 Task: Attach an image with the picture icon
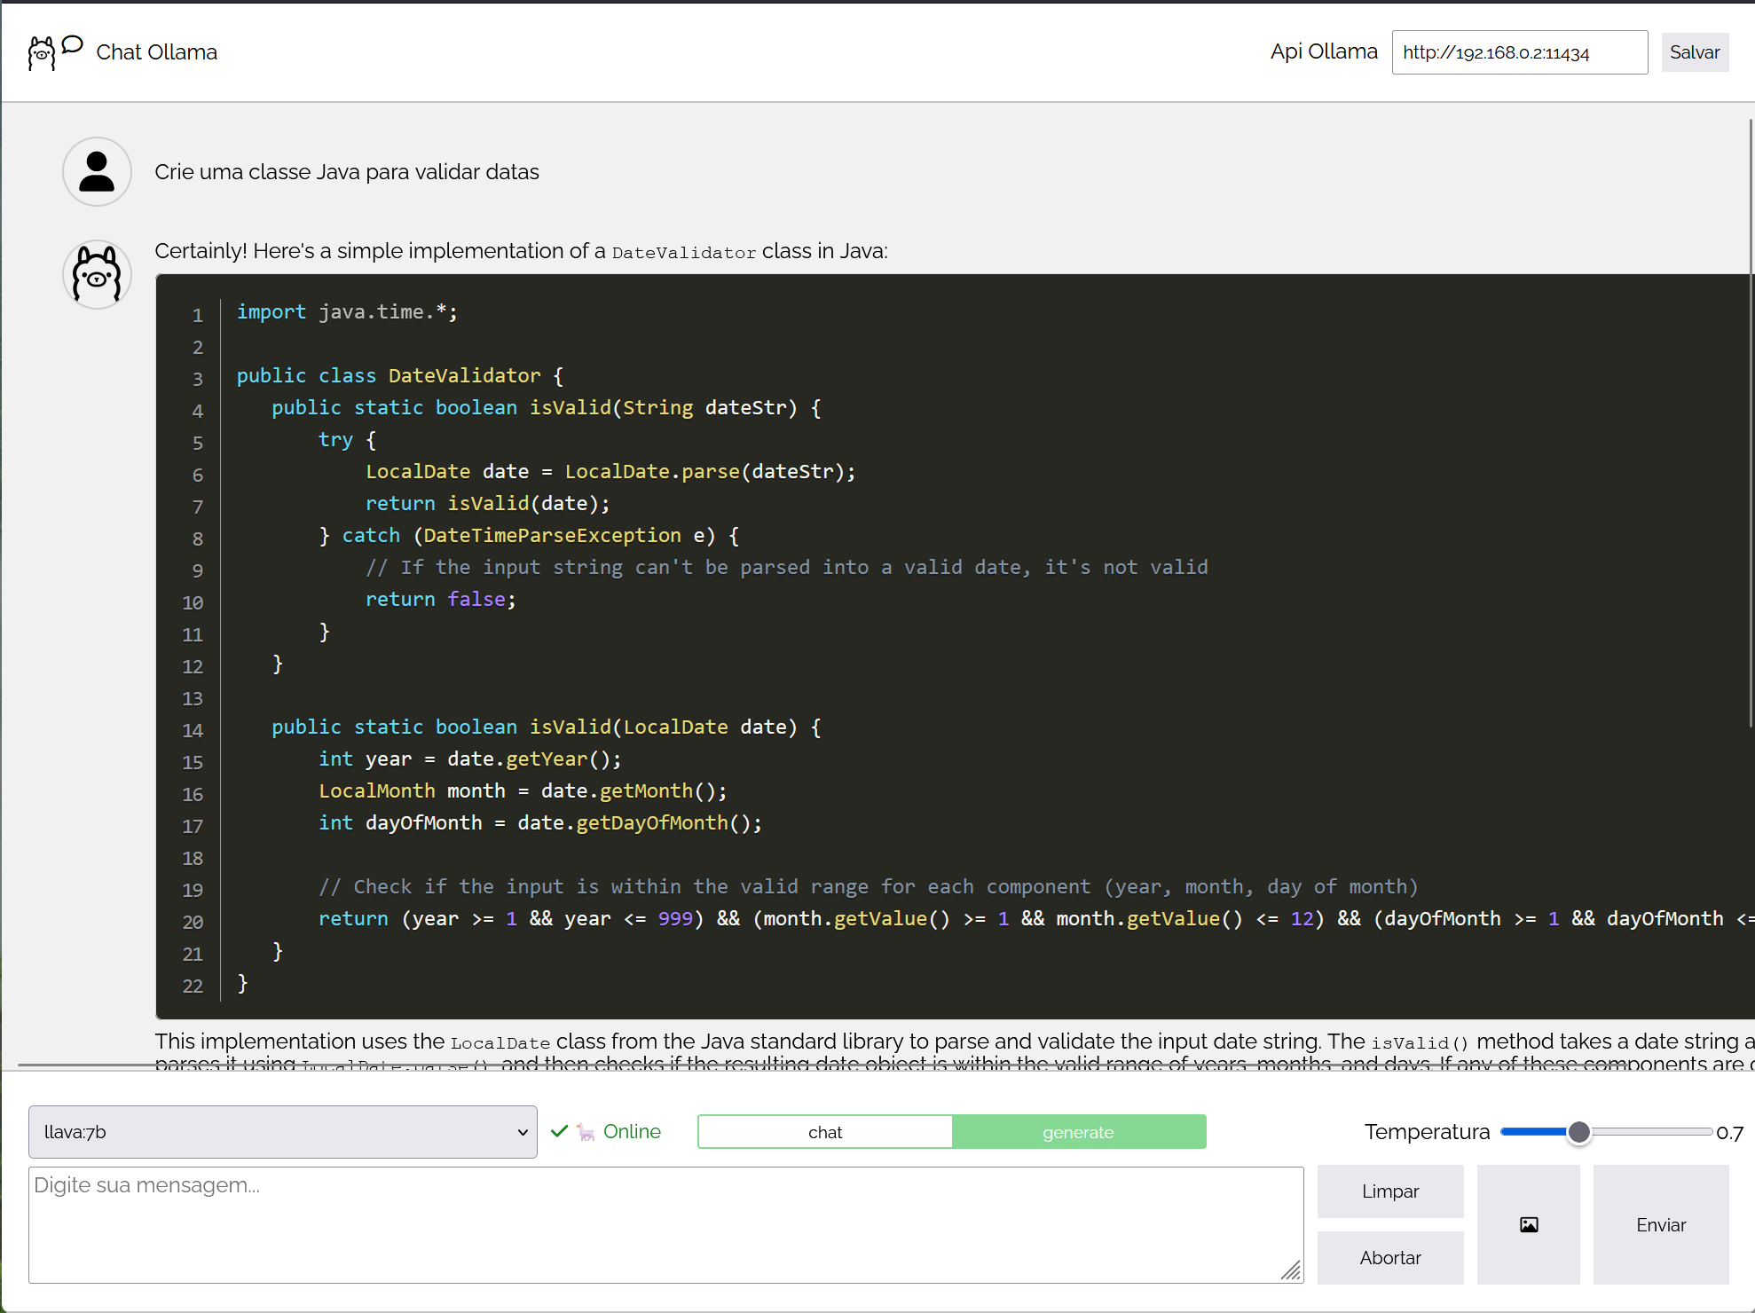[1528, 1224]
